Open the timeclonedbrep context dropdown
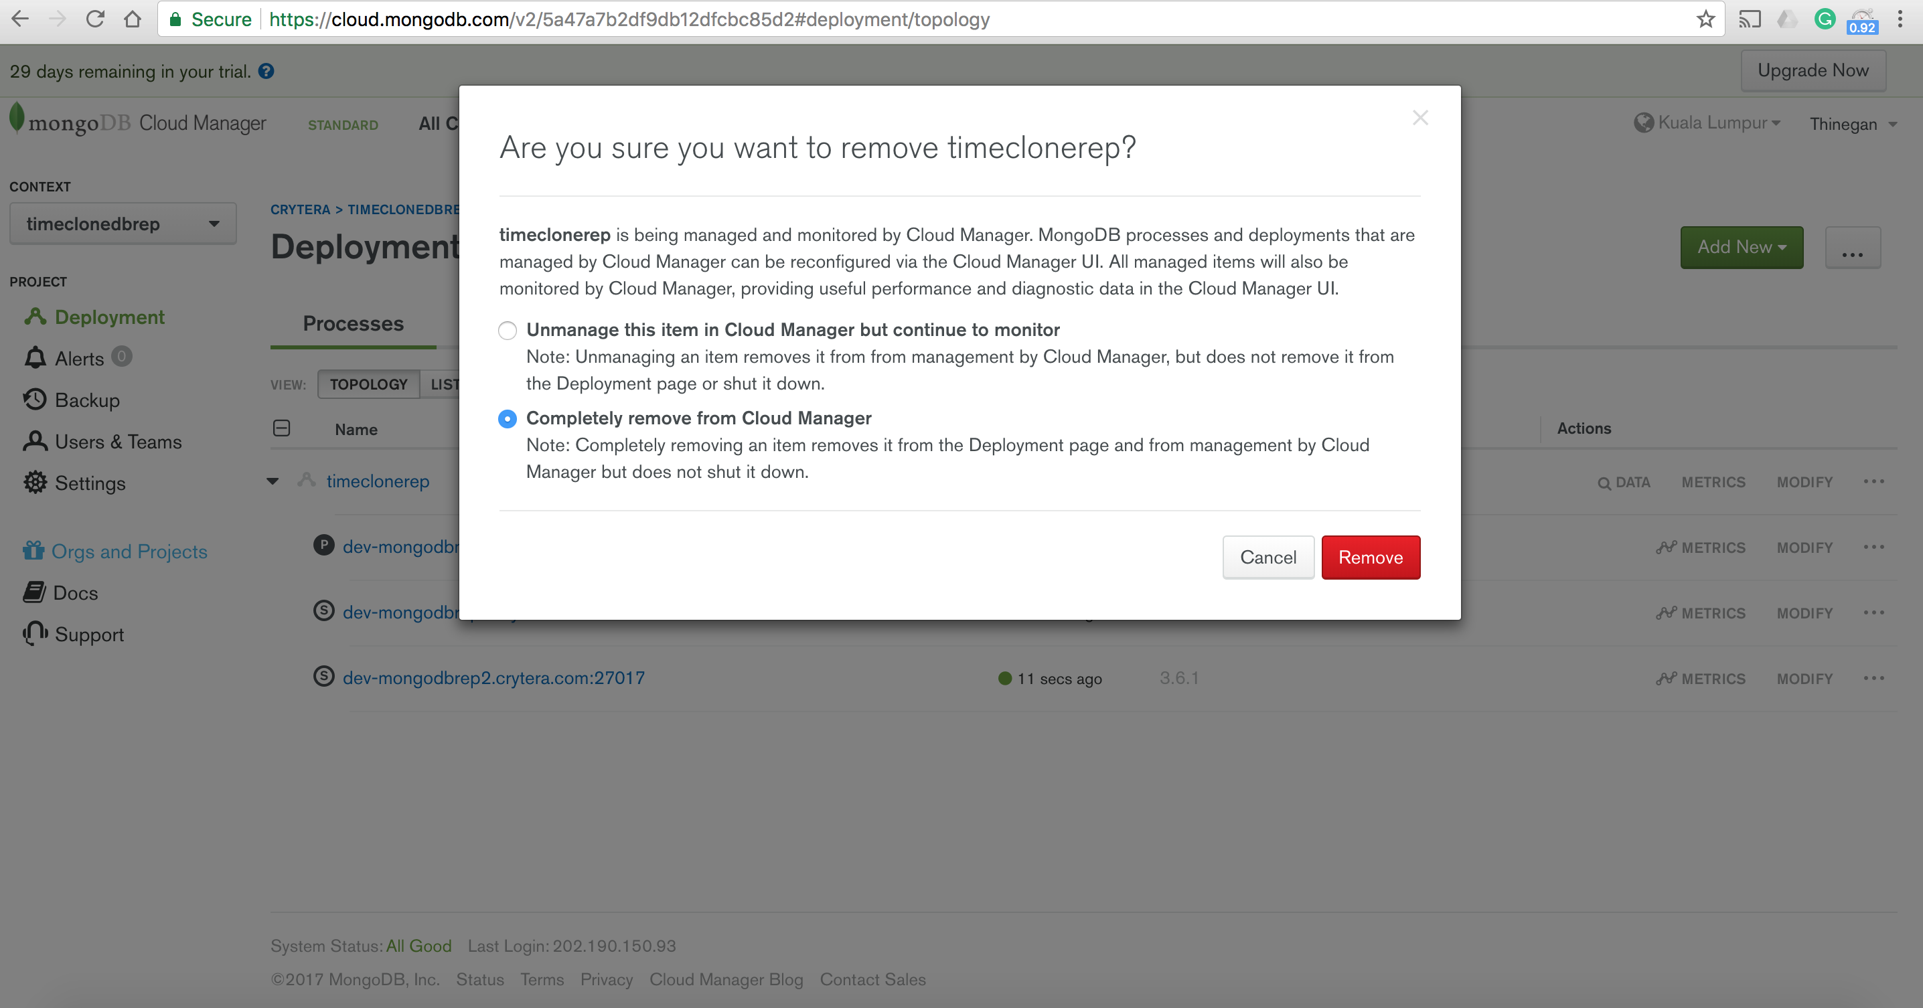Viewport: 1923px width, 1008px height. pyautogui.click(x=123, y=223)
